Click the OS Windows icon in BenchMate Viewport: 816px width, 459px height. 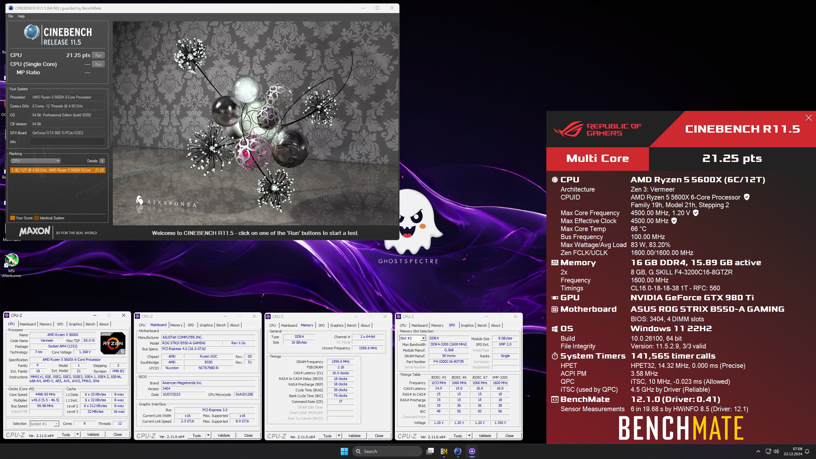pos(555,329)
